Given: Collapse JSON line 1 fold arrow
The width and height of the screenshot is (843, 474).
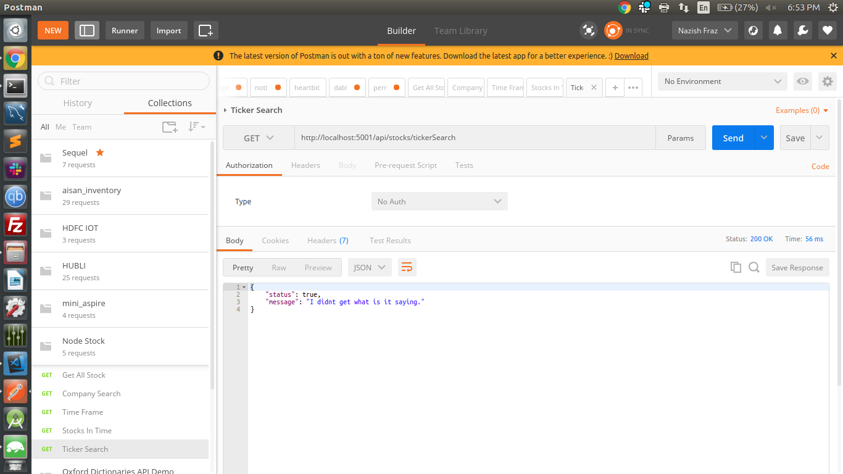Looking at the screenshot, I should pos(244,287).
